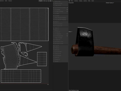Click the Perspective viewport label
Screen dimensions: 121x91
tap(71, 3)
